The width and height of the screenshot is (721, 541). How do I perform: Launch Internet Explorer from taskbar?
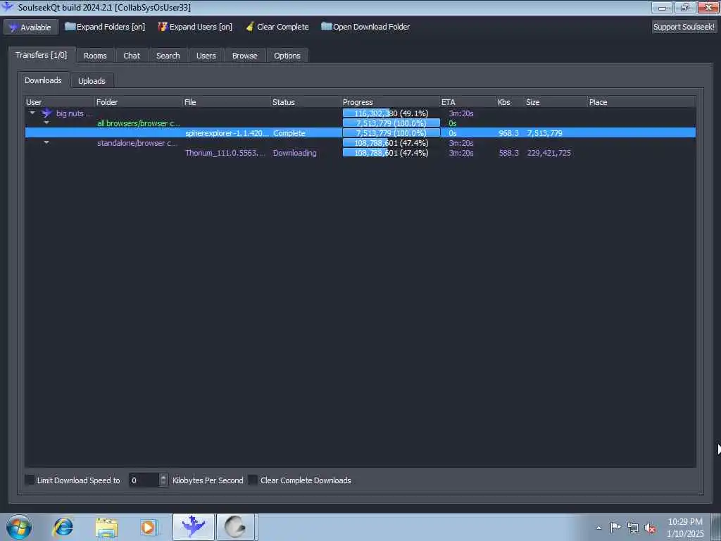(63, 527)
